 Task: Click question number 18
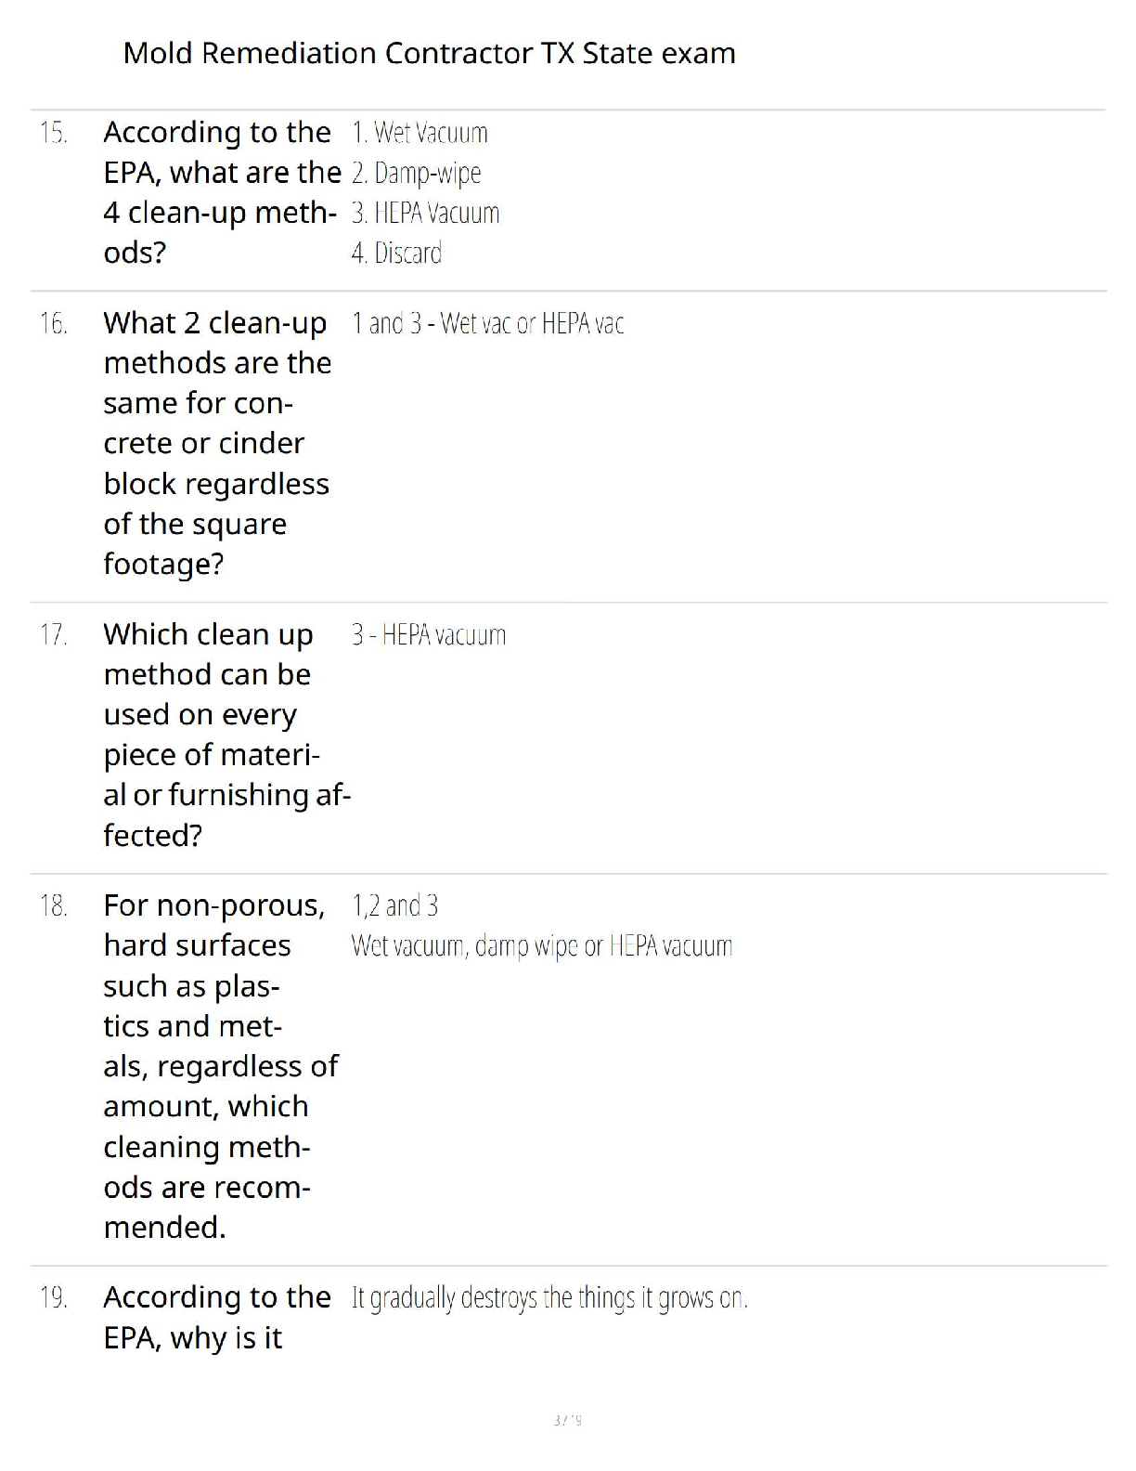pyautogui.click(x=54, y=905)
